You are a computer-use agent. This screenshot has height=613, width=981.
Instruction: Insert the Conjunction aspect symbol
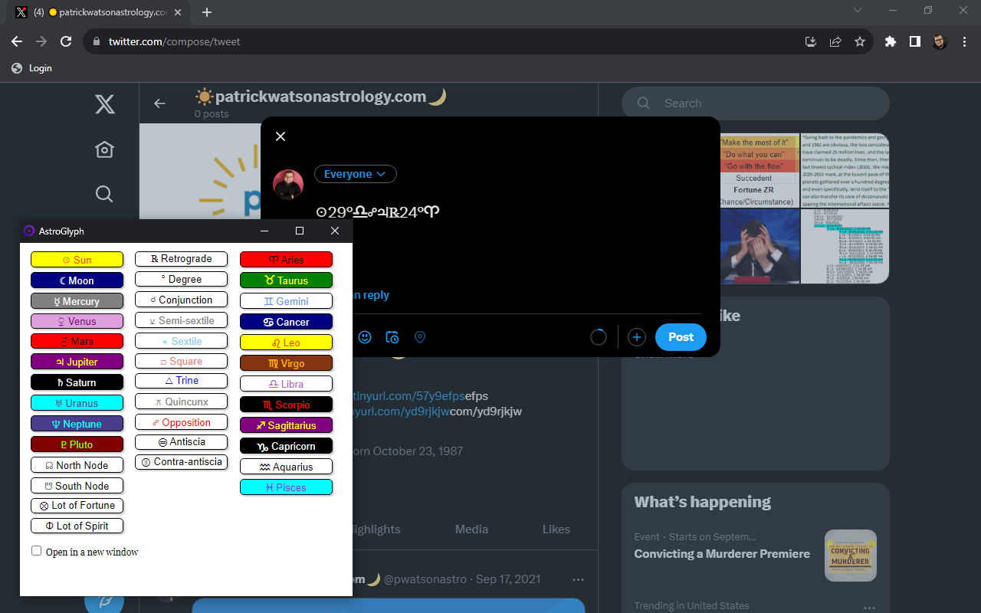tap(181, 299)
